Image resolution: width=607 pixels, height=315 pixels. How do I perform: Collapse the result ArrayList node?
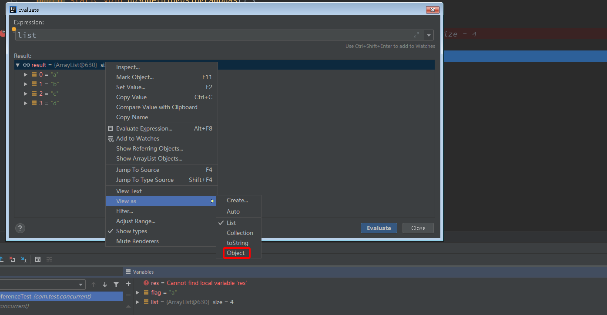click(x=18, y=65)
